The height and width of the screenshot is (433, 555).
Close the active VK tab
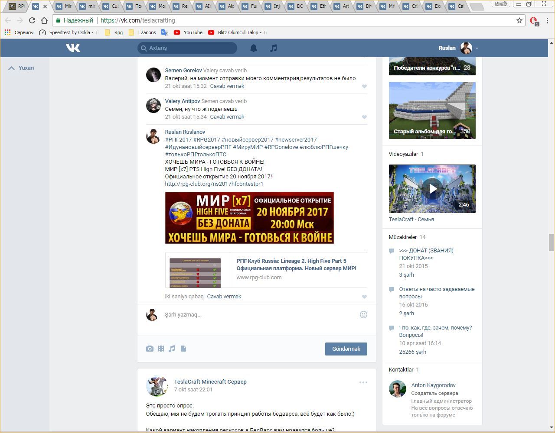pos(45,6)
